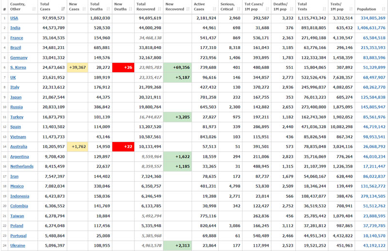Sort by Total Tests sort icon
This screenshot has width=388, height=251.
coord(324,9)
